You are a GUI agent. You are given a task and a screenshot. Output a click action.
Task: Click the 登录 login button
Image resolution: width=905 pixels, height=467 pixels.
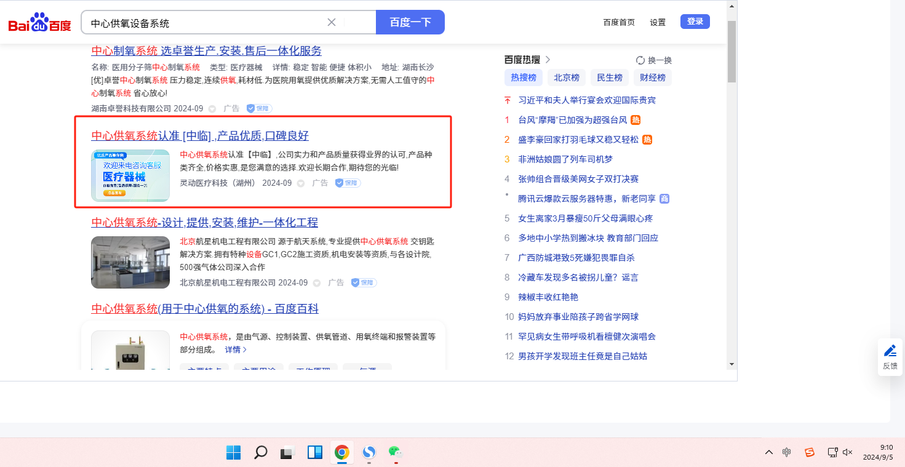[695, 22]
